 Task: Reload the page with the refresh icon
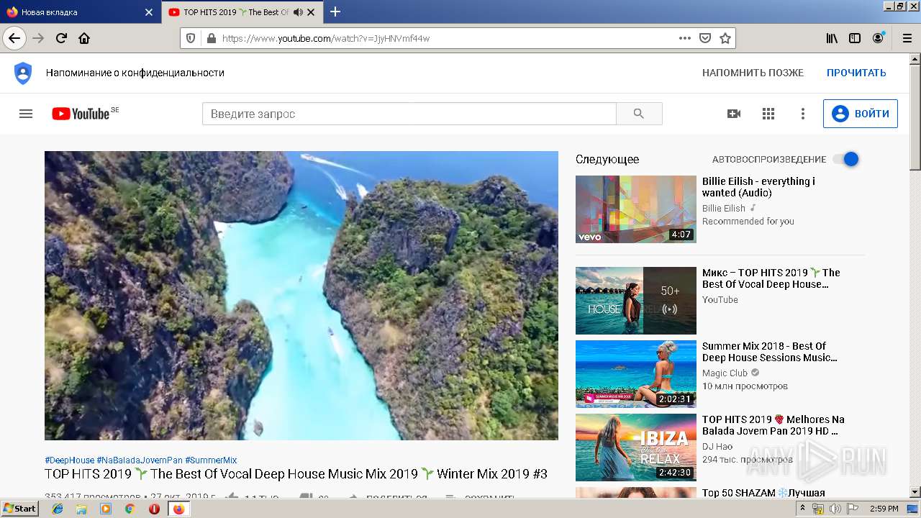pyautogui.click(x=61, y=38)
